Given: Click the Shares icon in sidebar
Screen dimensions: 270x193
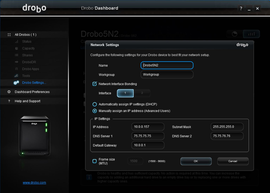Looking at the screenshot, I should click(17, 55).
